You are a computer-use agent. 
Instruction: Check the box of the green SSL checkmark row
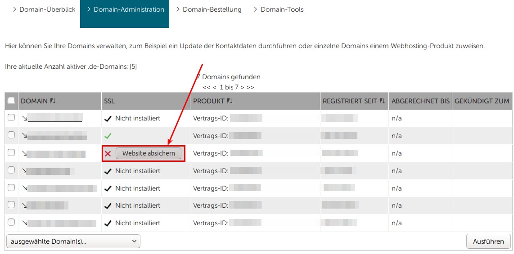coord(11,135)
